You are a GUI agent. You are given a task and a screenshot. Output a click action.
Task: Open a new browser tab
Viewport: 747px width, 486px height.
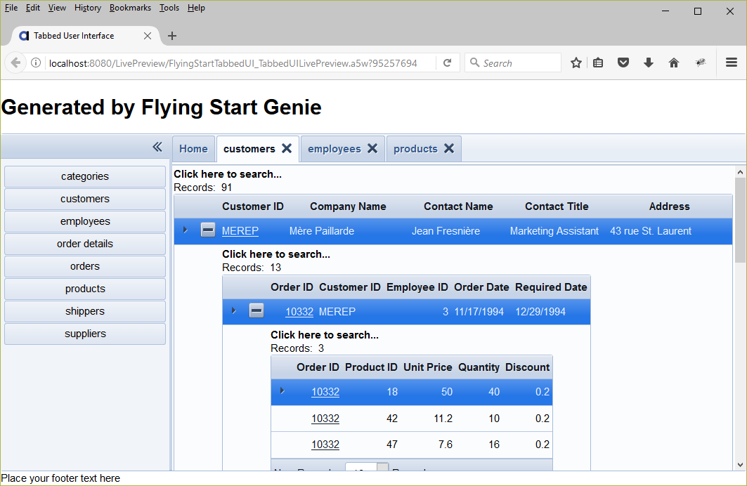[172, 36]
